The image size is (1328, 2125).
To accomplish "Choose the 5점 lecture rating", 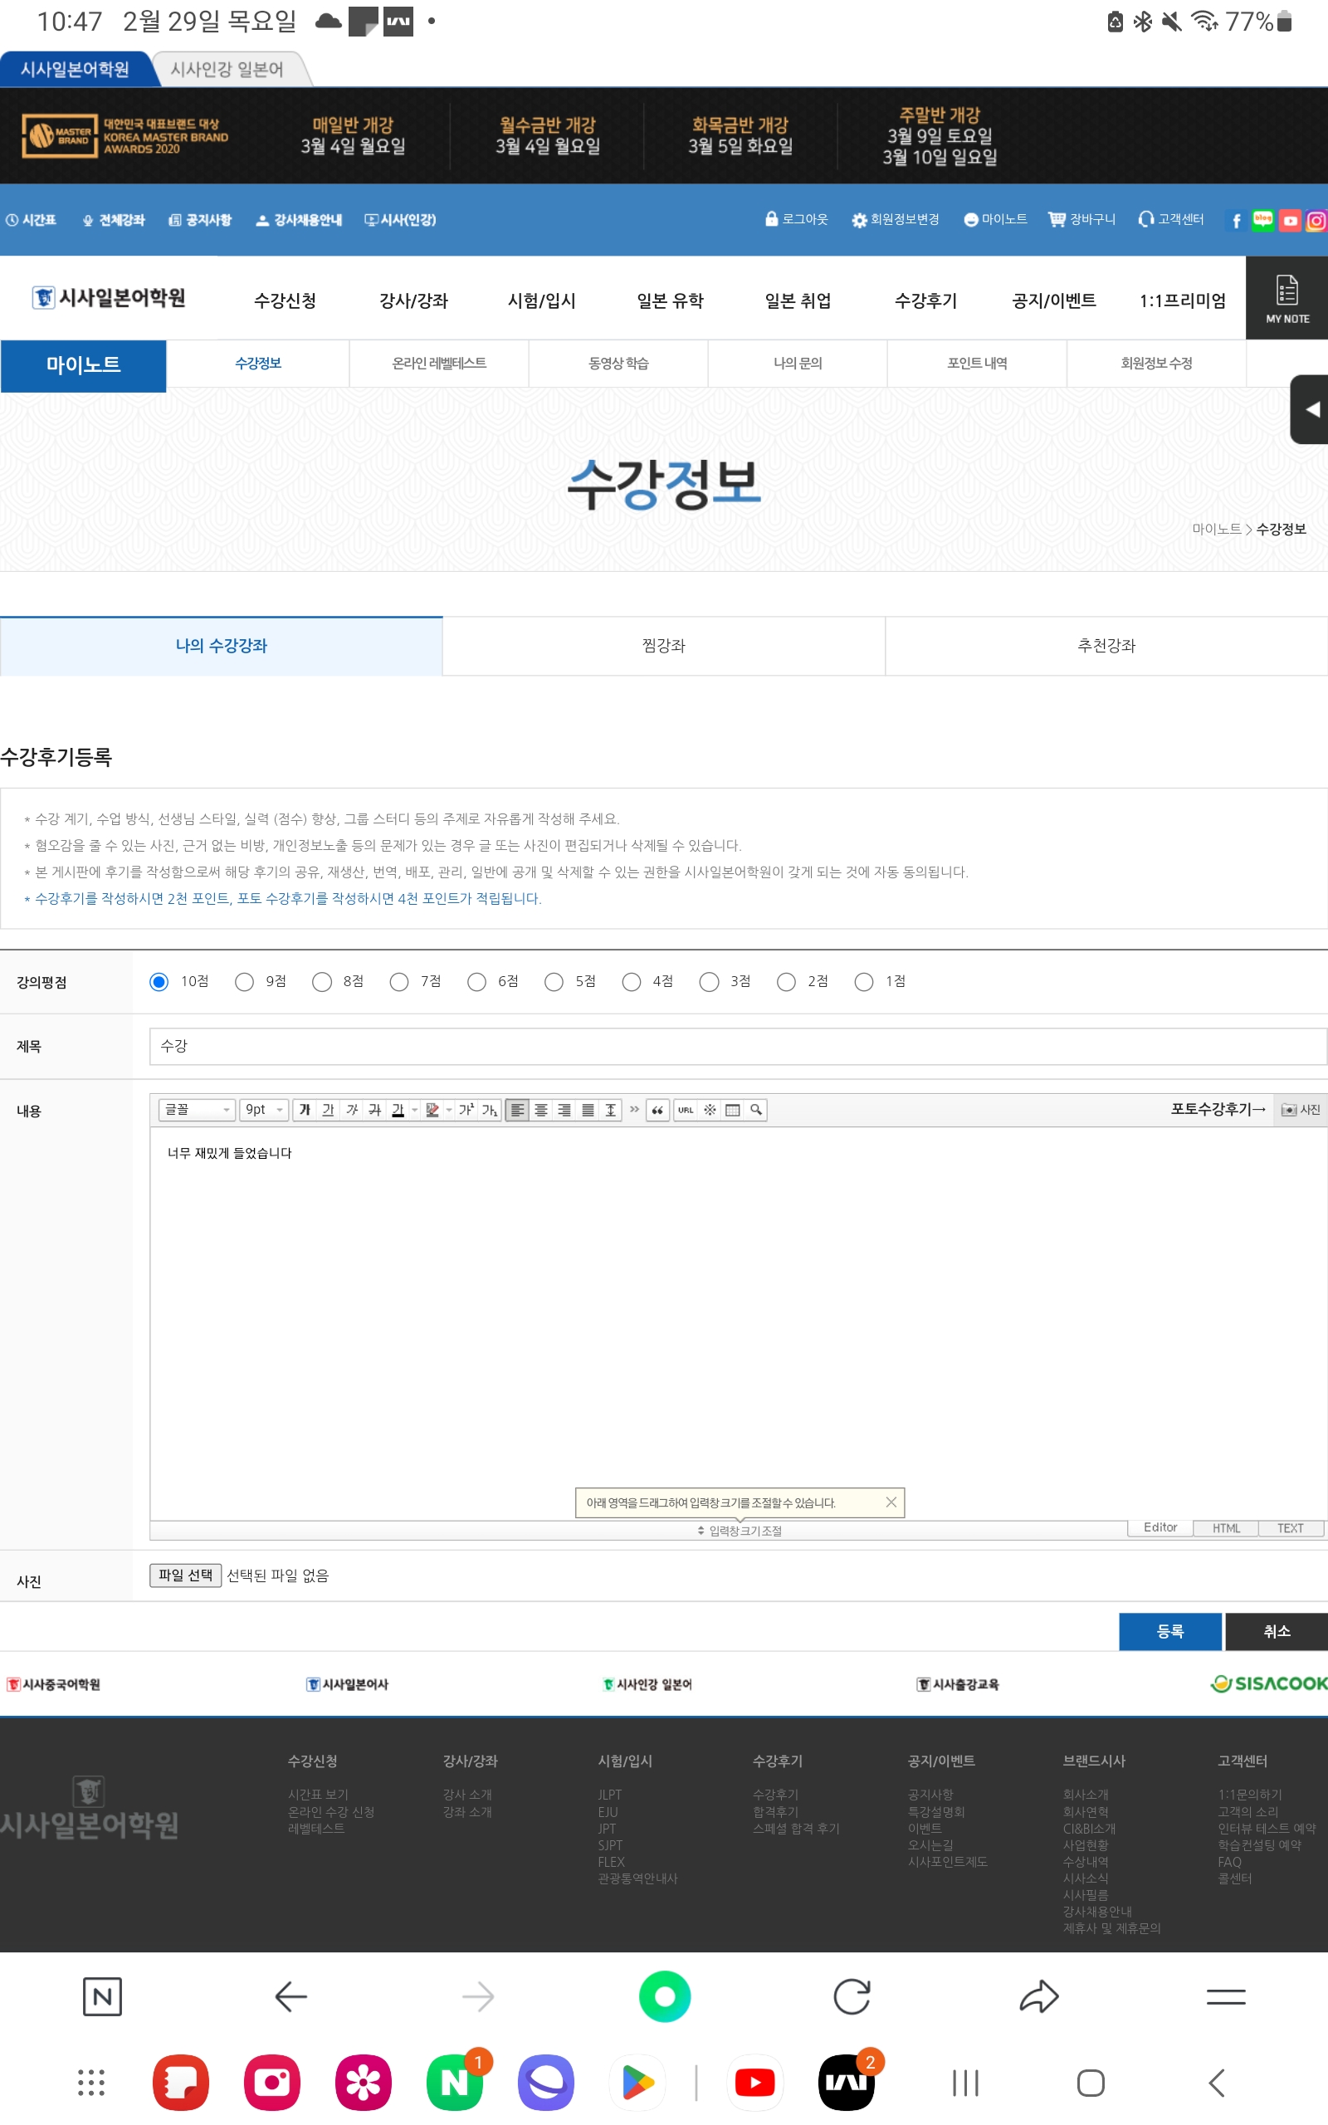I will coord(554,982).
